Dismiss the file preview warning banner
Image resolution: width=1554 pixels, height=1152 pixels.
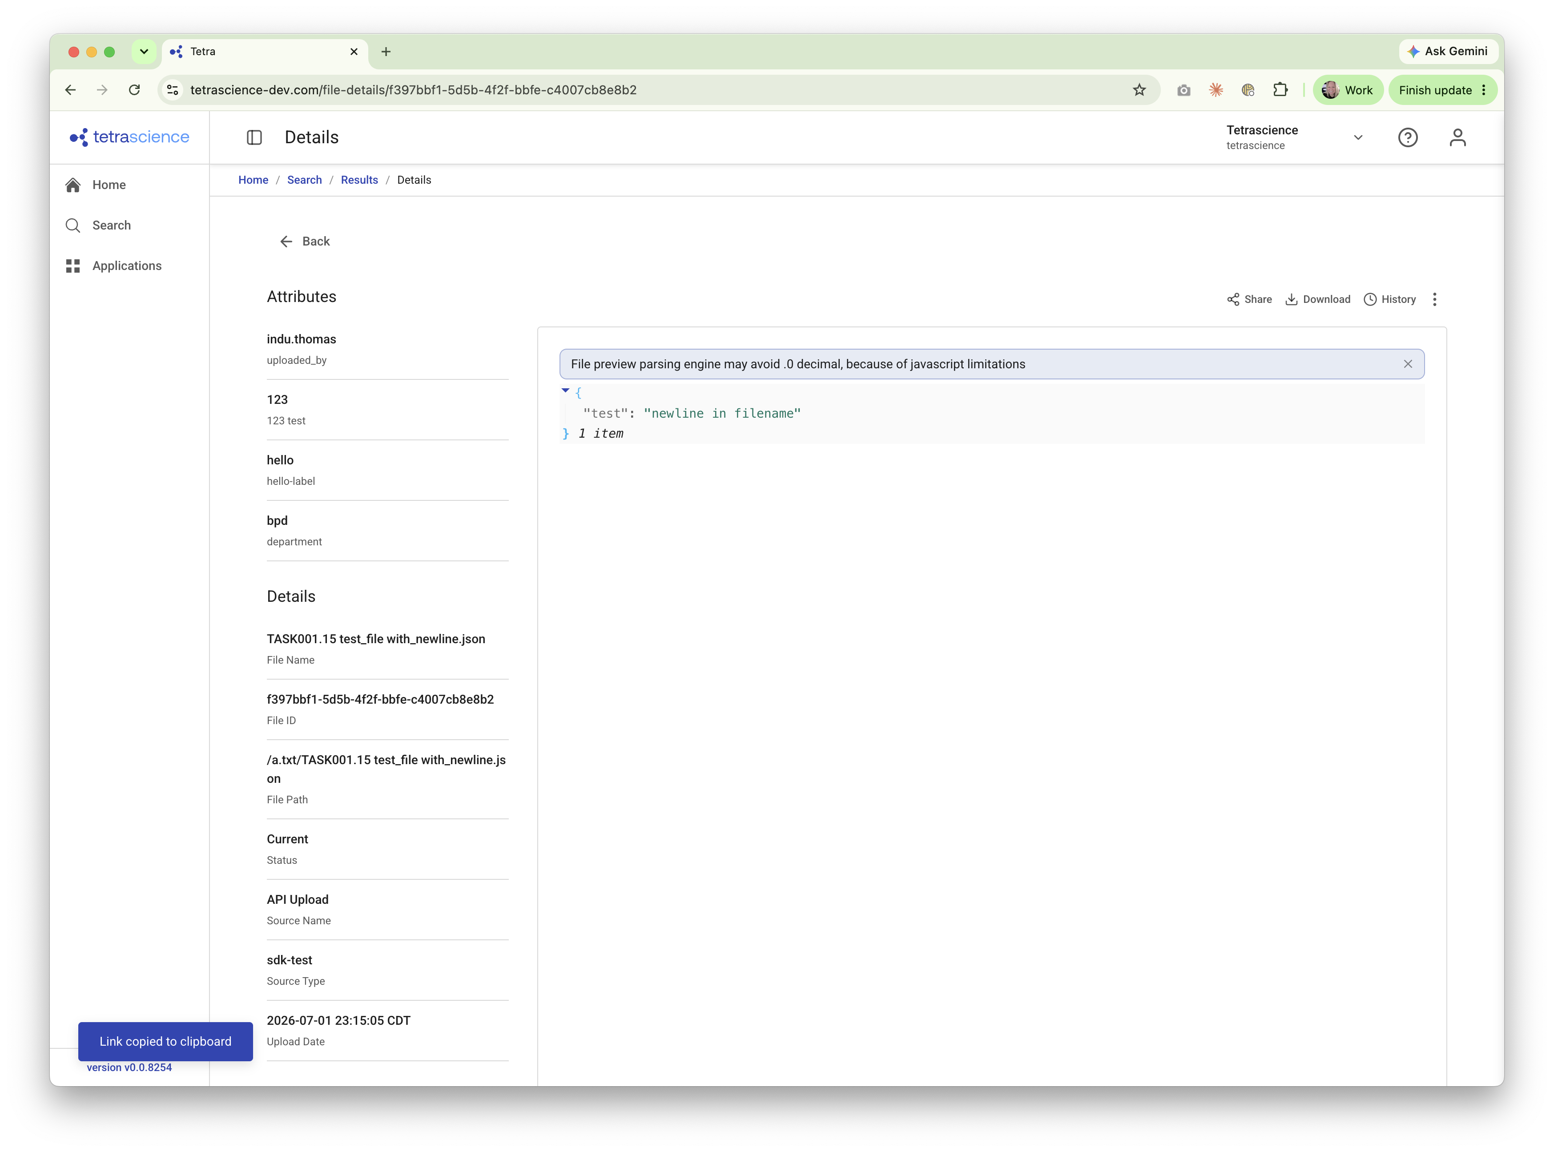pos(1408,364)
